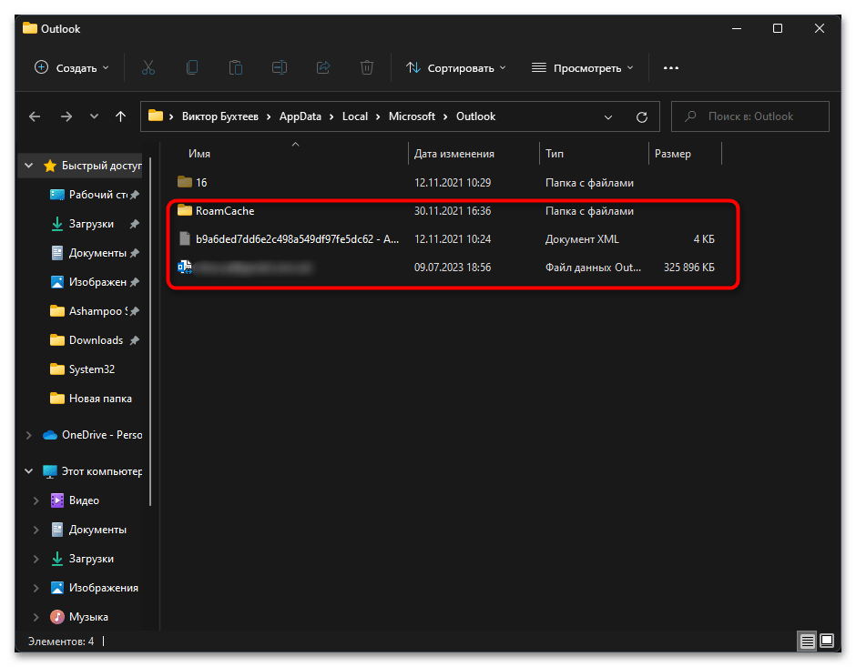Sort by the Размер column header
This screenshot has height=667, width=856.
point(685,154)
